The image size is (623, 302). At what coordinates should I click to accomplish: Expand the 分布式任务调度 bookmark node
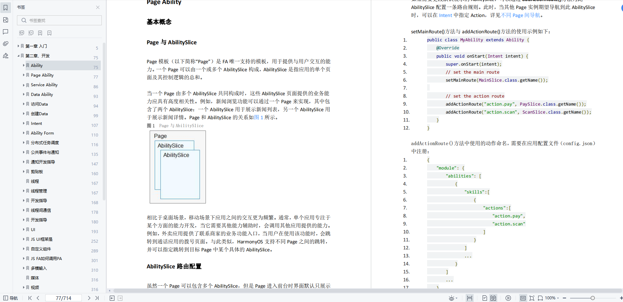(x=24, y=143)
